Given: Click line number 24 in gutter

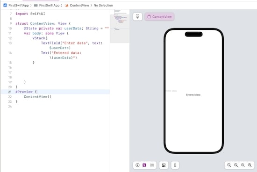Looking at the screenshot, I should (x=10, y=107).
